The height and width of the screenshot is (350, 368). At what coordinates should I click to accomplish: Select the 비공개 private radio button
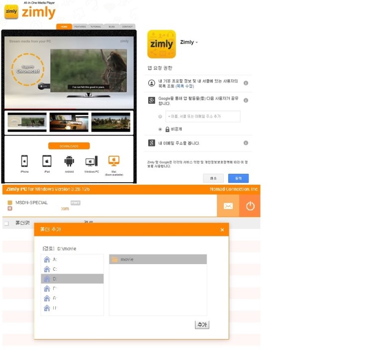pos(160,129)
